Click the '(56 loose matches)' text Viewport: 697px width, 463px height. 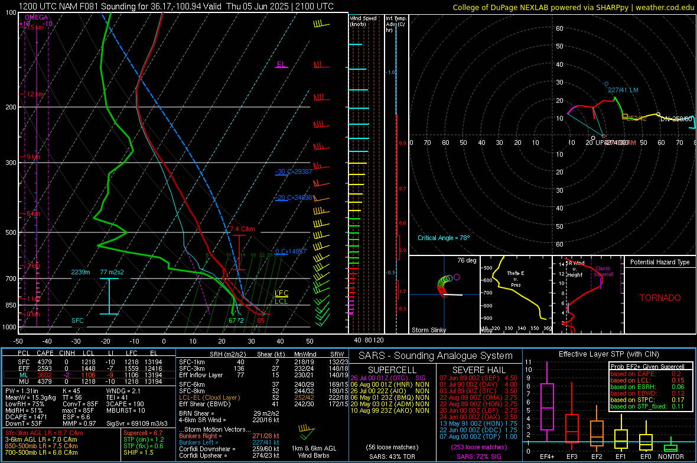tap(392, 447)
